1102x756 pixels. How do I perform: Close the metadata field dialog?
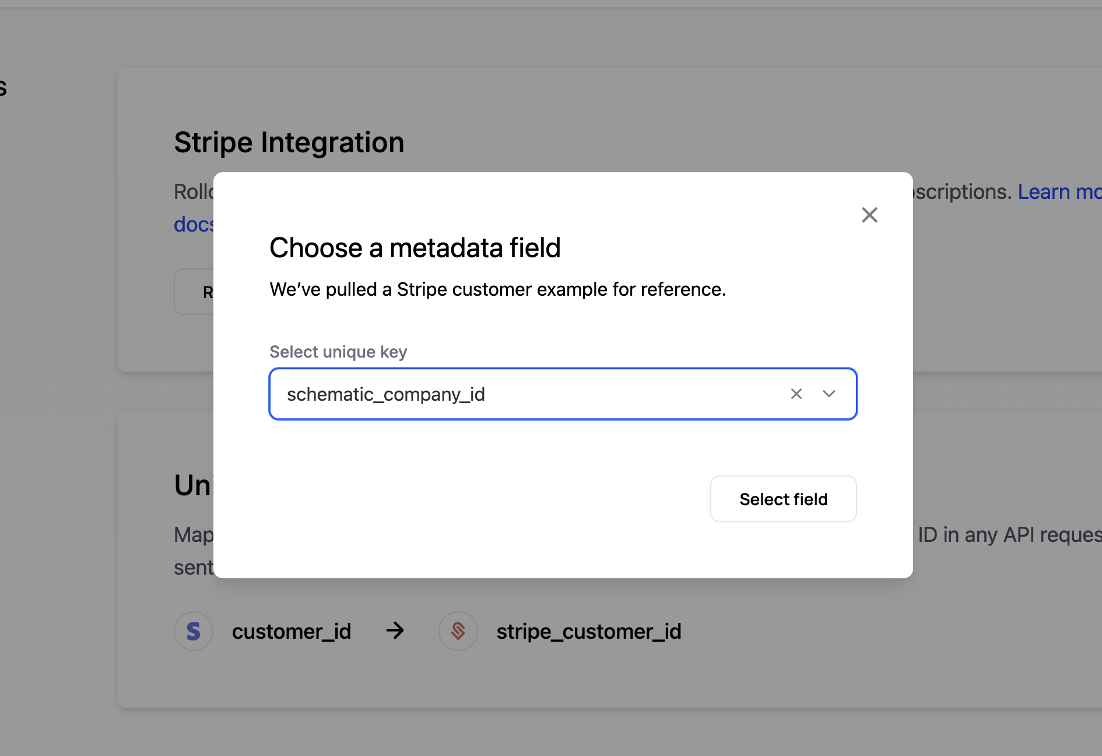click(869, 215)
